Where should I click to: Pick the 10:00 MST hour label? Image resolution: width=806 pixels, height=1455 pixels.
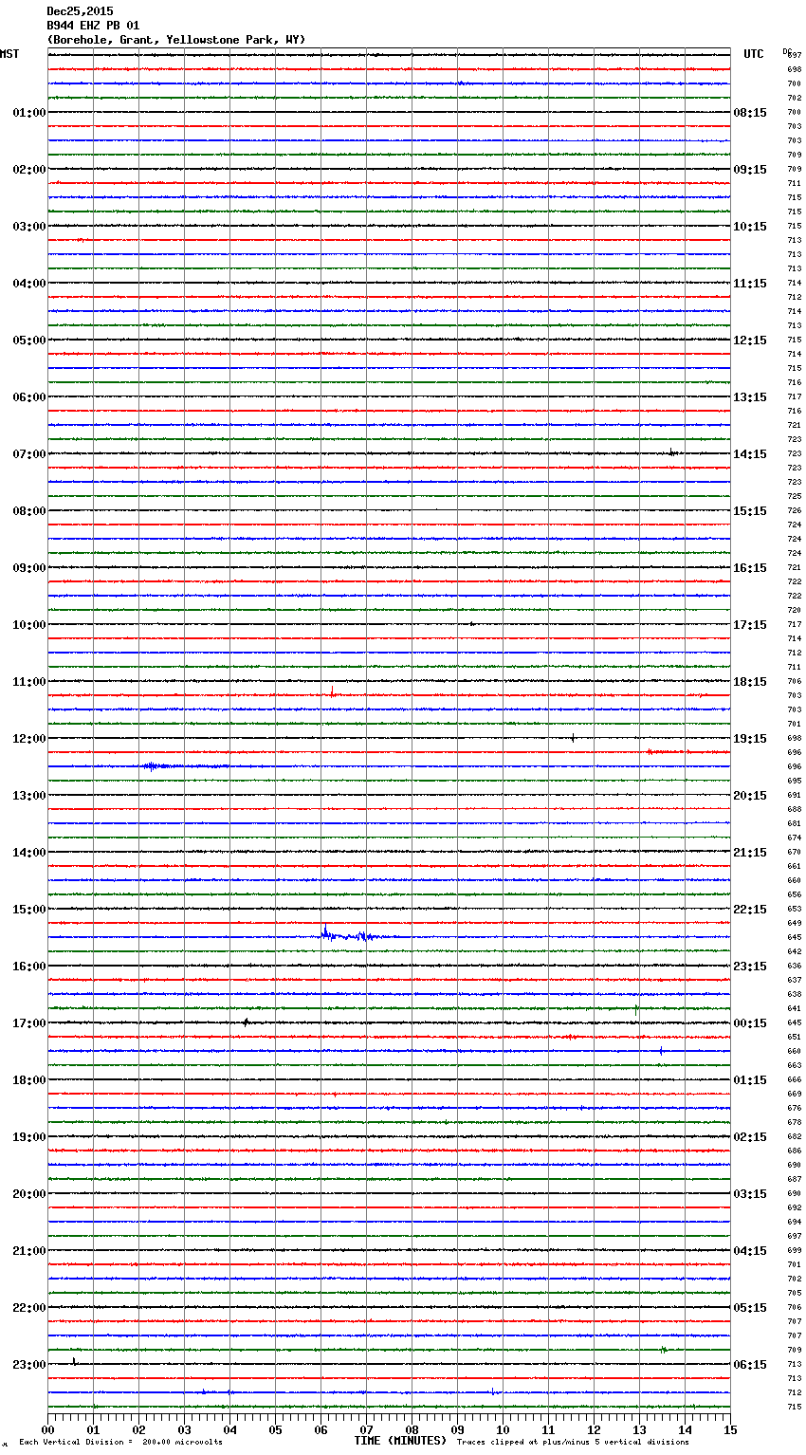(29, 625)
